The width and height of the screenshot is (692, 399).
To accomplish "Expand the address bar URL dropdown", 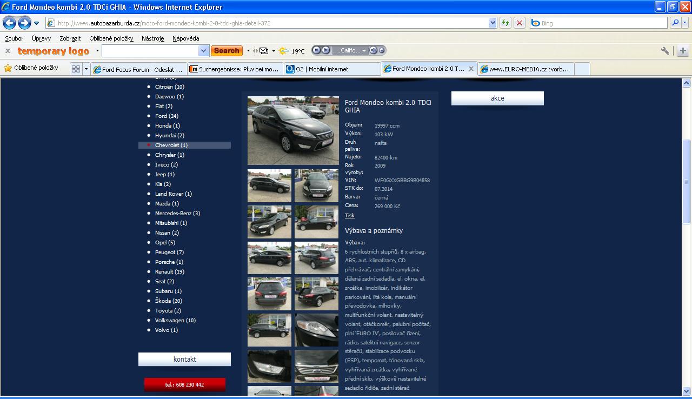I will [x=493, y=23].
